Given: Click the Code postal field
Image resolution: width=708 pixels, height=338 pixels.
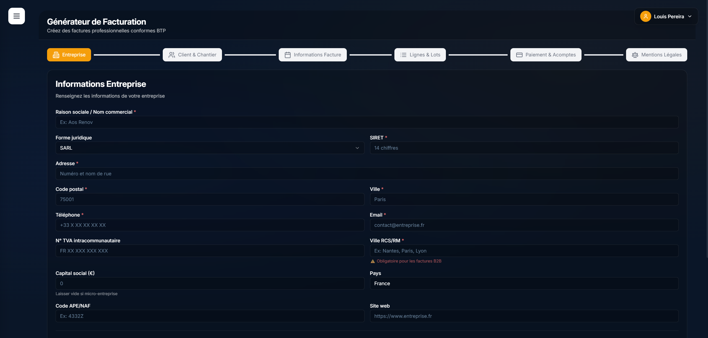Looking at the screenshot, I should coord(210,199).
